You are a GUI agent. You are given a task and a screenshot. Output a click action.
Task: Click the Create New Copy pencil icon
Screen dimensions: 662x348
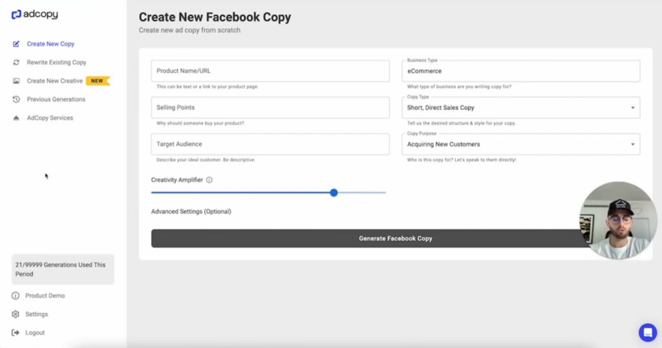[x=16, y=44]
